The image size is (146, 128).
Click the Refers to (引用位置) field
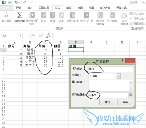(108, 95)
